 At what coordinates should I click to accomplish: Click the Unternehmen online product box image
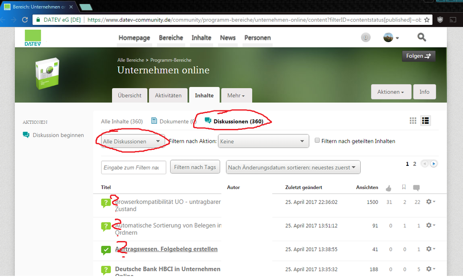click(x=47, y=73)
